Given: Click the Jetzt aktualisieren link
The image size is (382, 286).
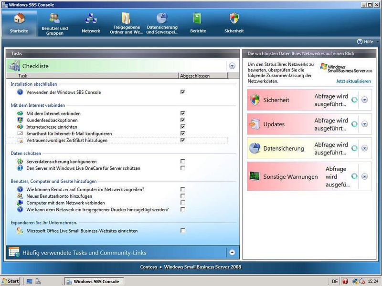Looking at the screenshot, I should pos(353,81).
